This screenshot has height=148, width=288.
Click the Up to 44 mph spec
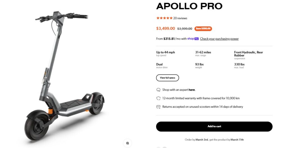(165, 52)
